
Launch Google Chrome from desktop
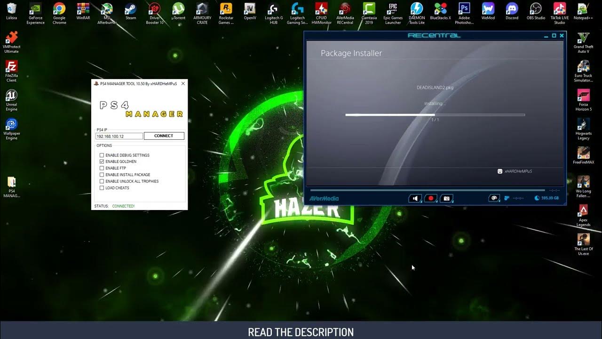pos(59,13)
